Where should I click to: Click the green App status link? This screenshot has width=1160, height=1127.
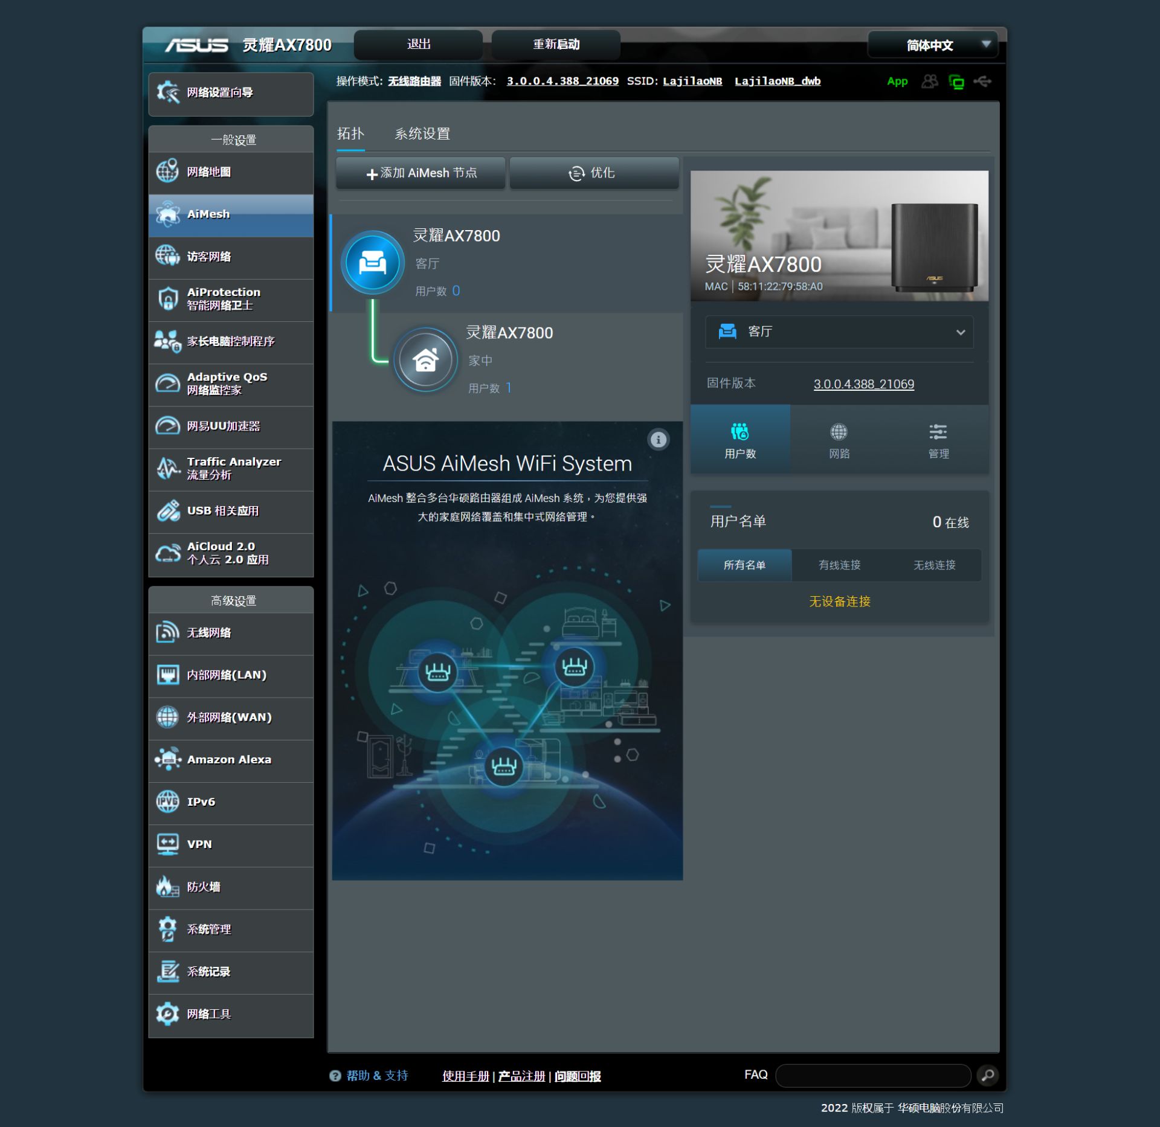point(897,82)
